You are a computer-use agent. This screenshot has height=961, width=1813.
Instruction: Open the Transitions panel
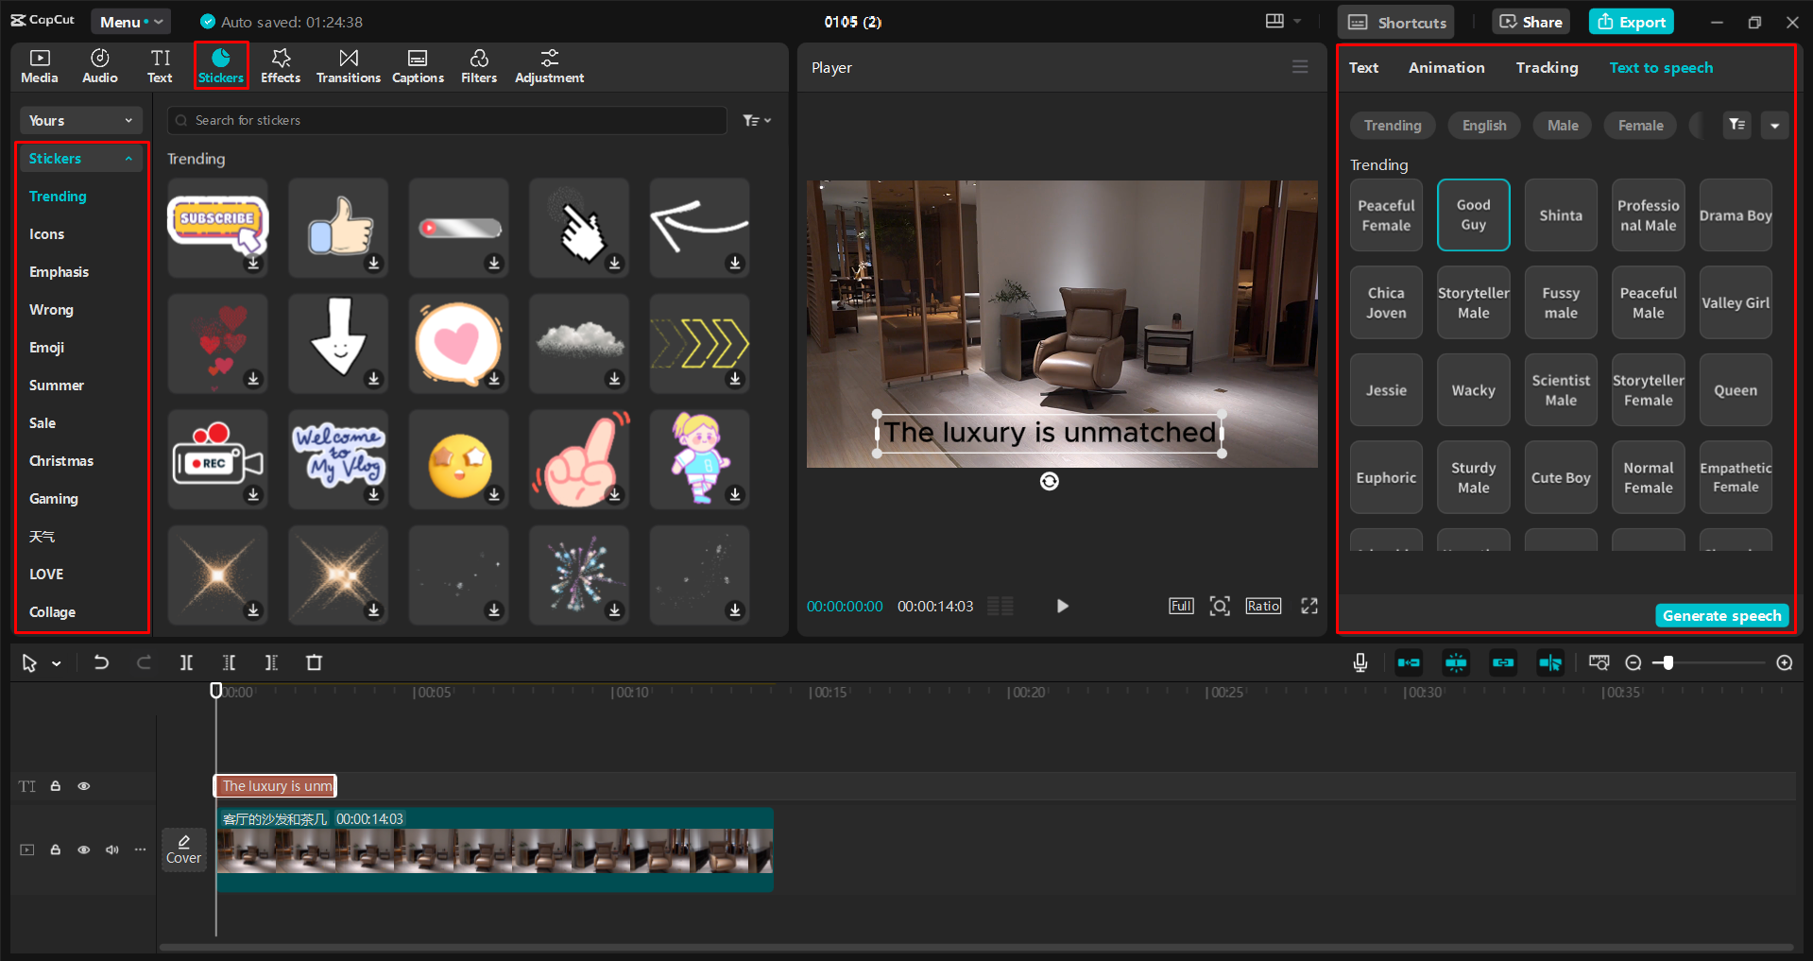pyautogui.click(x=348, y=65)
